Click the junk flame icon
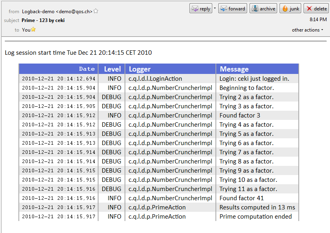The image size is (330, 233). (285, 9)
